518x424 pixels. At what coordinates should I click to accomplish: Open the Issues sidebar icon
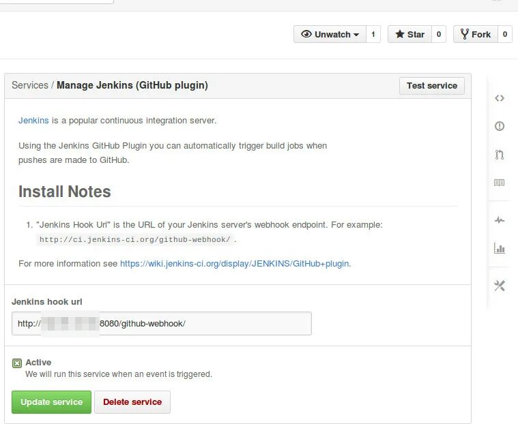[499, 126]
